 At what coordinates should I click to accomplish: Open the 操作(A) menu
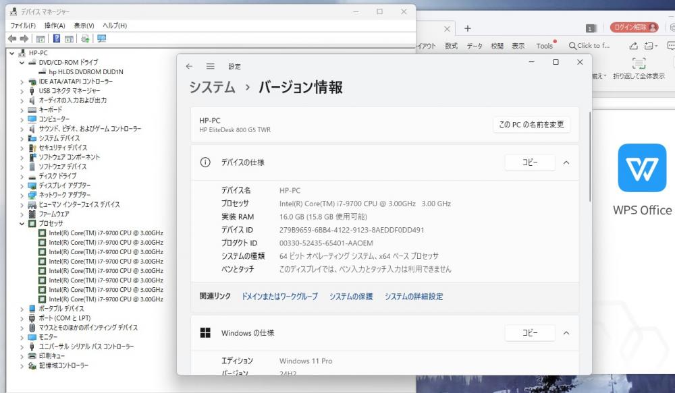click(55, 26)
